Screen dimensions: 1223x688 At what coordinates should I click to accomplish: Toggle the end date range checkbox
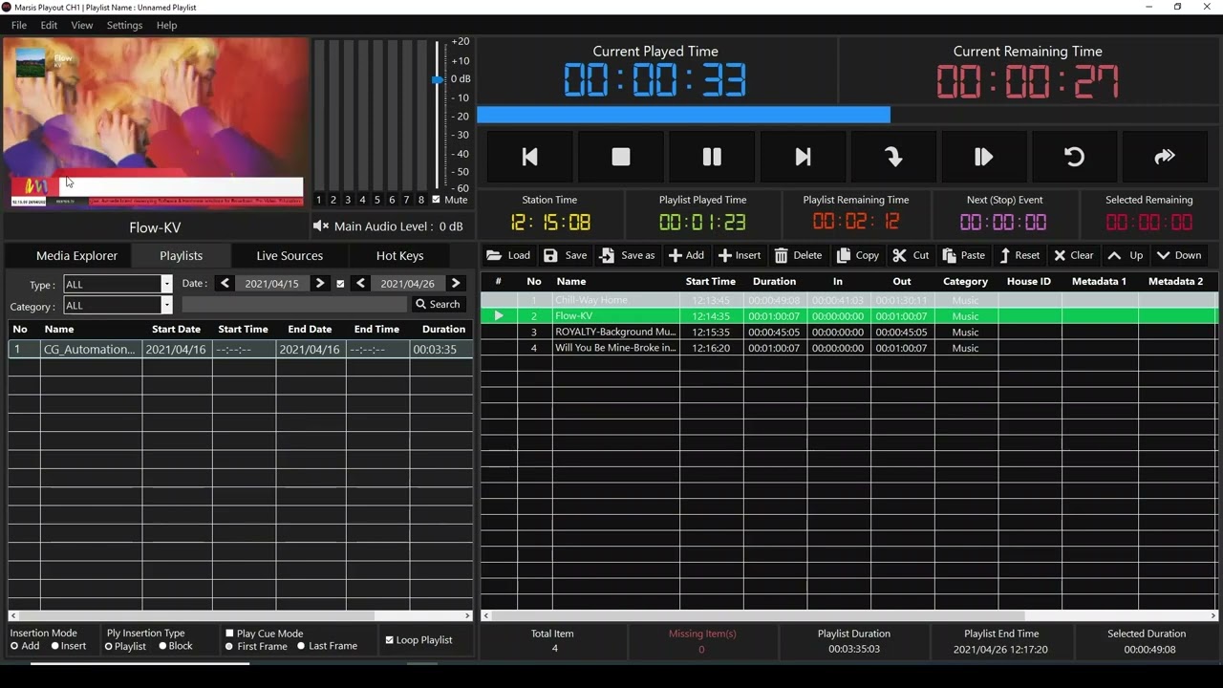click(340, 284)
